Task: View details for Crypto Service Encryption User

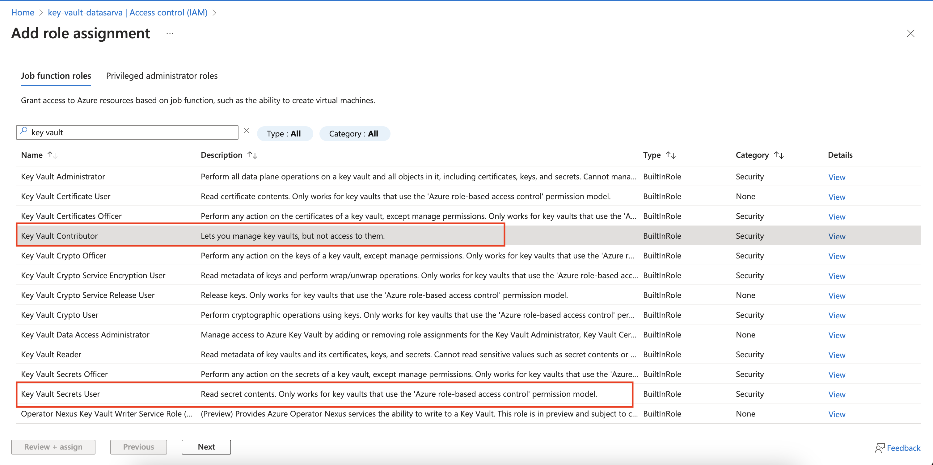Action: point(837,276)
